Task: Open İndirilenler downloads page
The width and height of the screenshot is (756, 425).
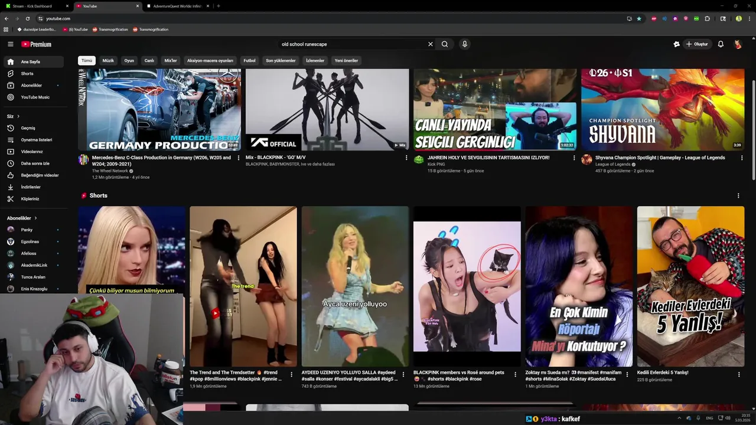Action: click(x=33, y=187)
